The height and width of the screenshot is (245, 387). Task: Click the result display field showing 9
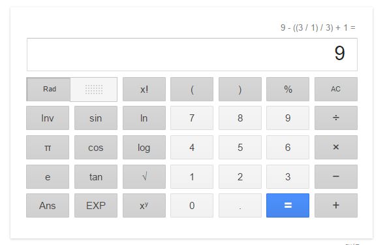click(x=192, y=55)
